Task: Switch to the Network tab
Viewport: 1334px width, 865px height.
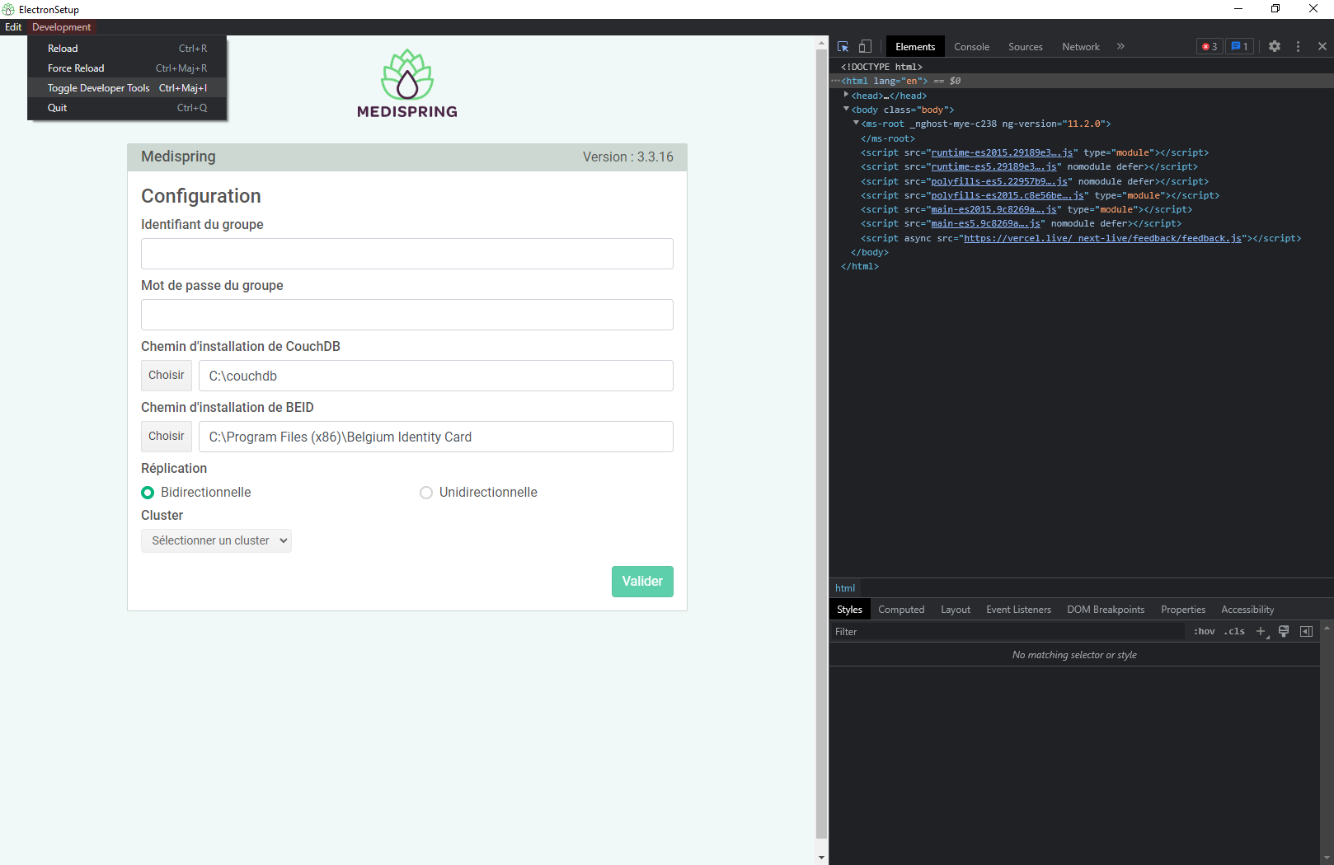Action: click(x=1081, y=47)
